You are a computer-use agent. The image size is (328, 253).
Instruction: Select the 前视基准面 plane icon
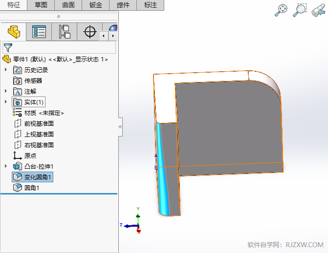[x=18, y=123]
